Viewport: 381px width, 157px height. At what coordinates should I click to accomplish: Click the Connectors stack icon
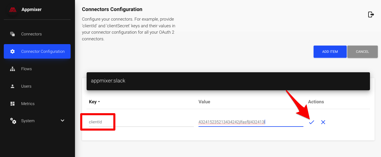coord(12,34)
